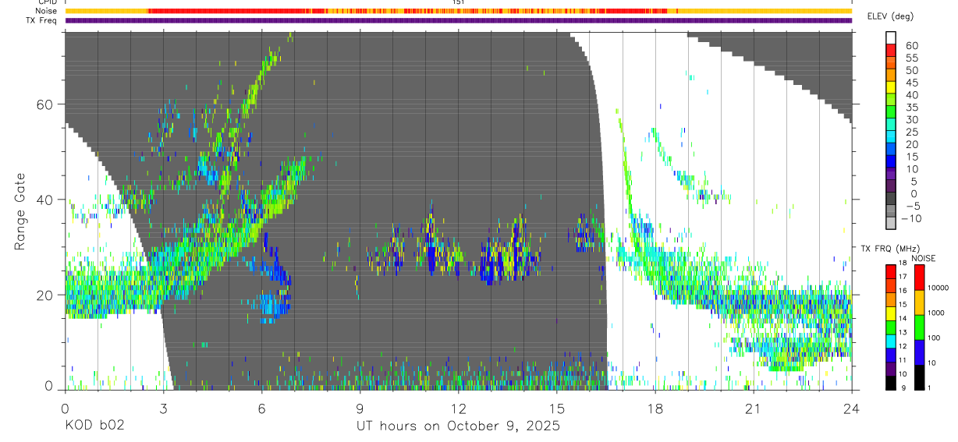Click the time axis tick label "15"

coord(556,408)
